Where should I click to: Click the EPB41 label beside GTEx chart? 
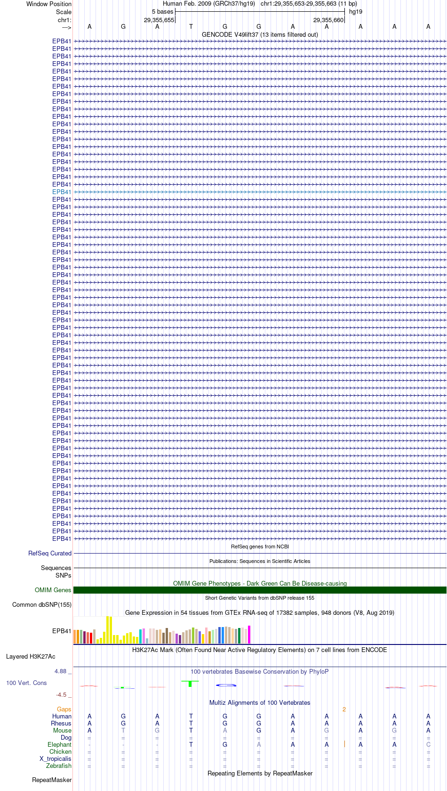62,631
